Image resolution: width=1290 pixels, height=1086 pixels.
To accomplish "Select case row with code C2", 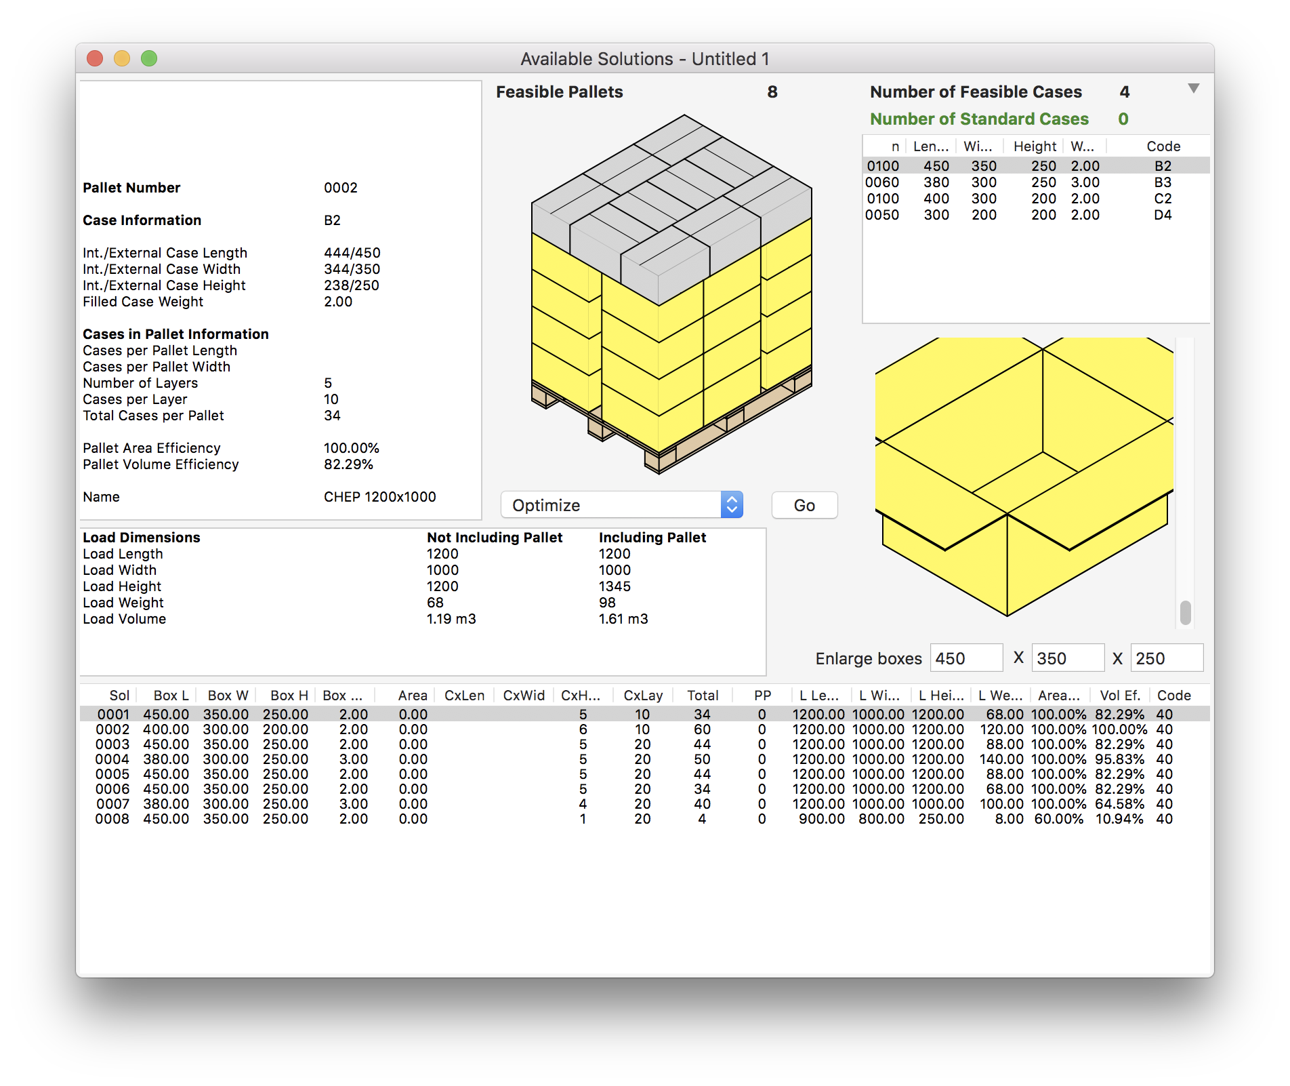I will pos(1036,199).
